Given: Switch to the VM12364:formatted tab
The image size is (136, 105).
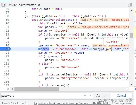Looking at the screenshot, I should pos(22,5).
